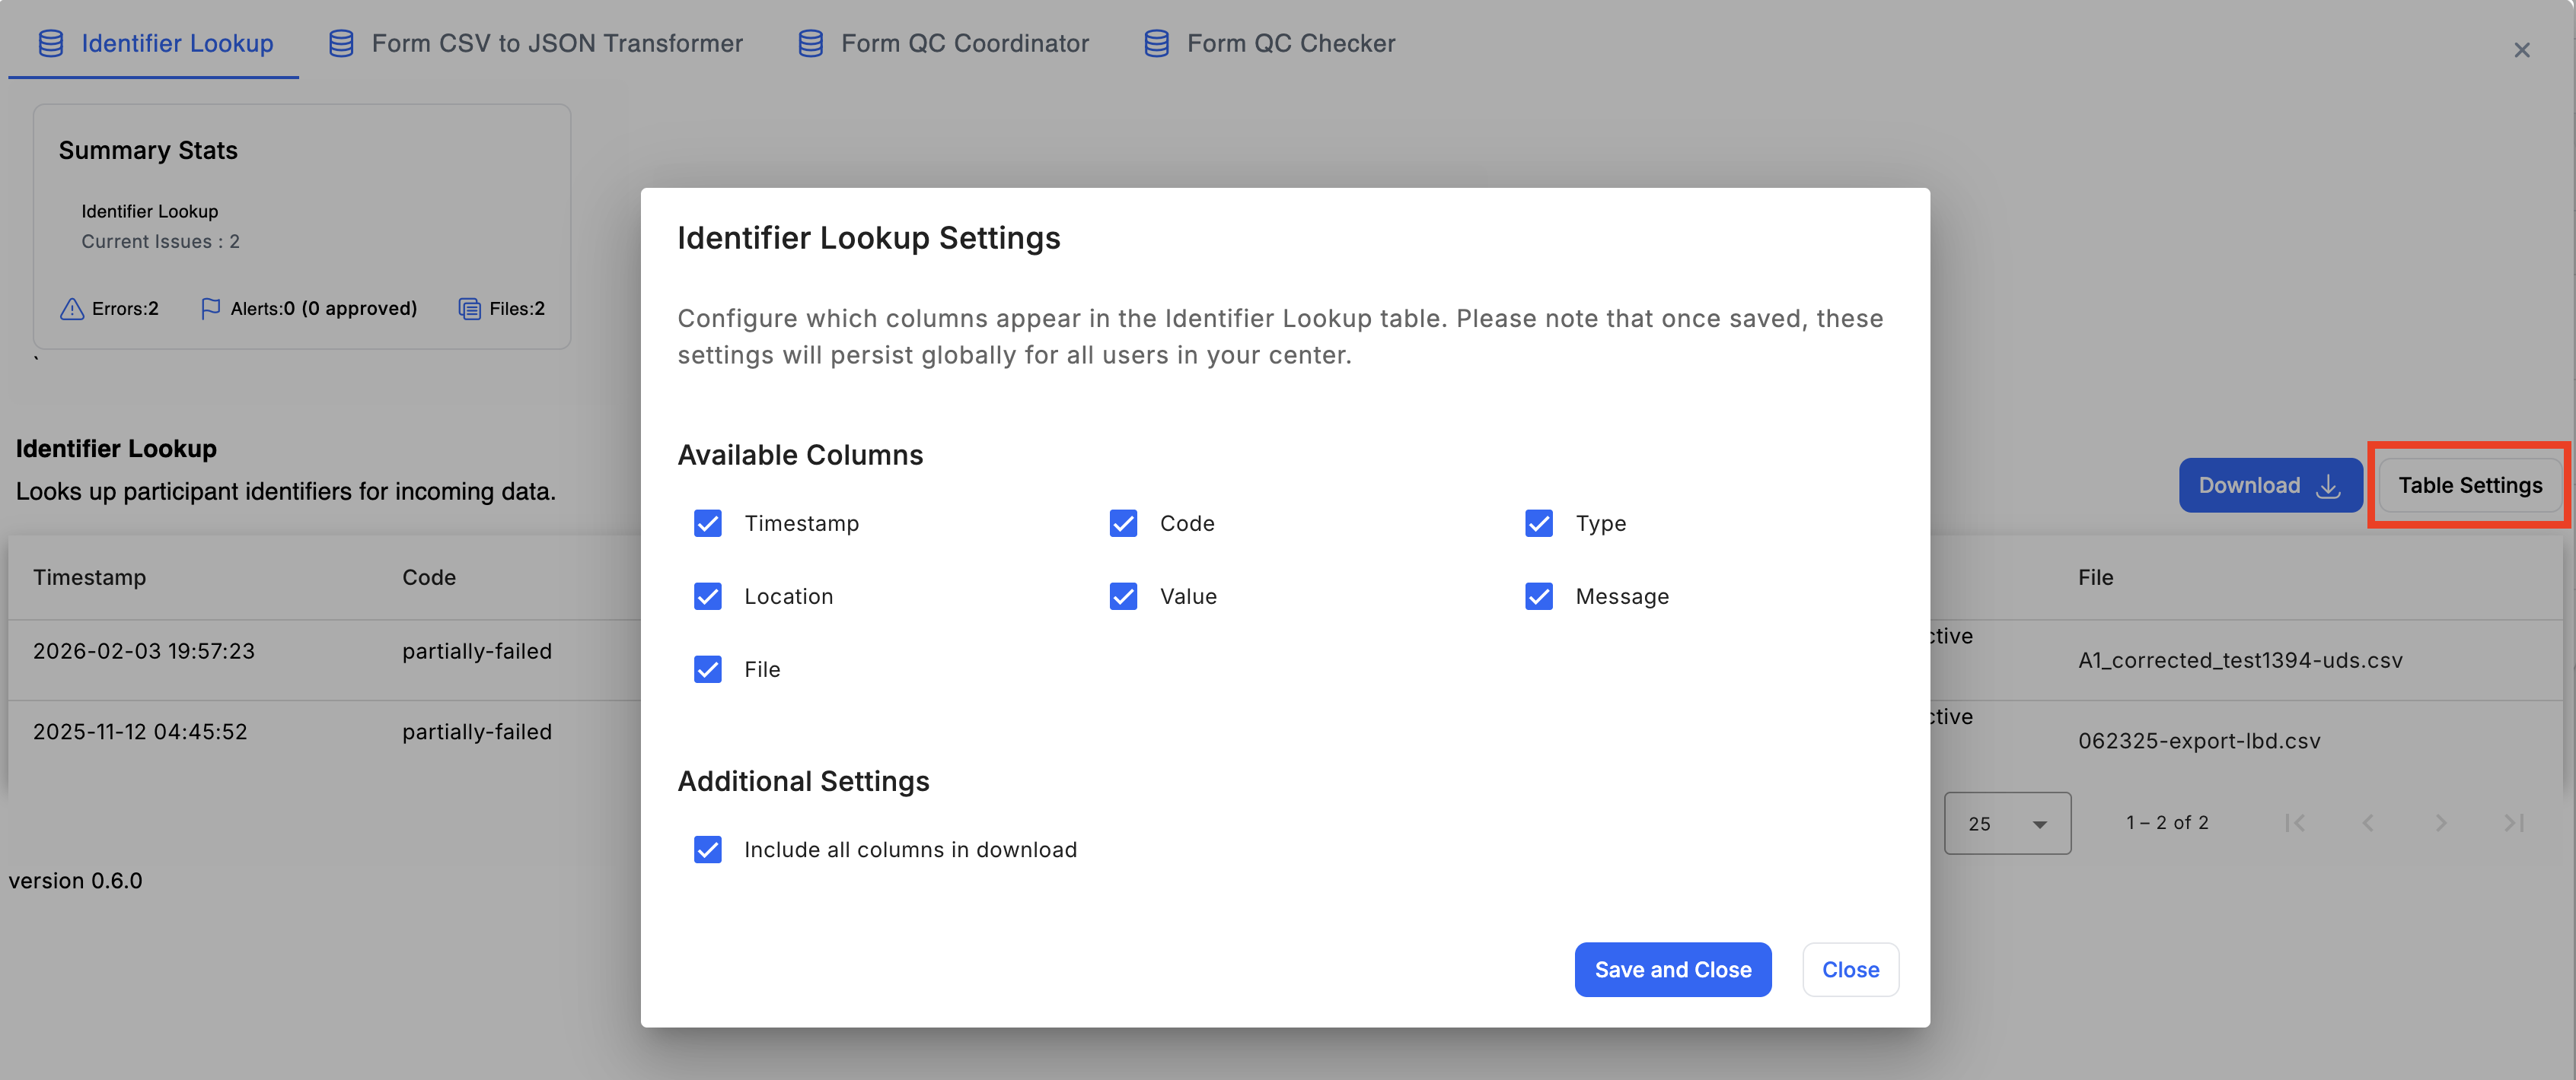
Task: Open the Form QC Coordinator tab
Action: (x=944, y=43)
